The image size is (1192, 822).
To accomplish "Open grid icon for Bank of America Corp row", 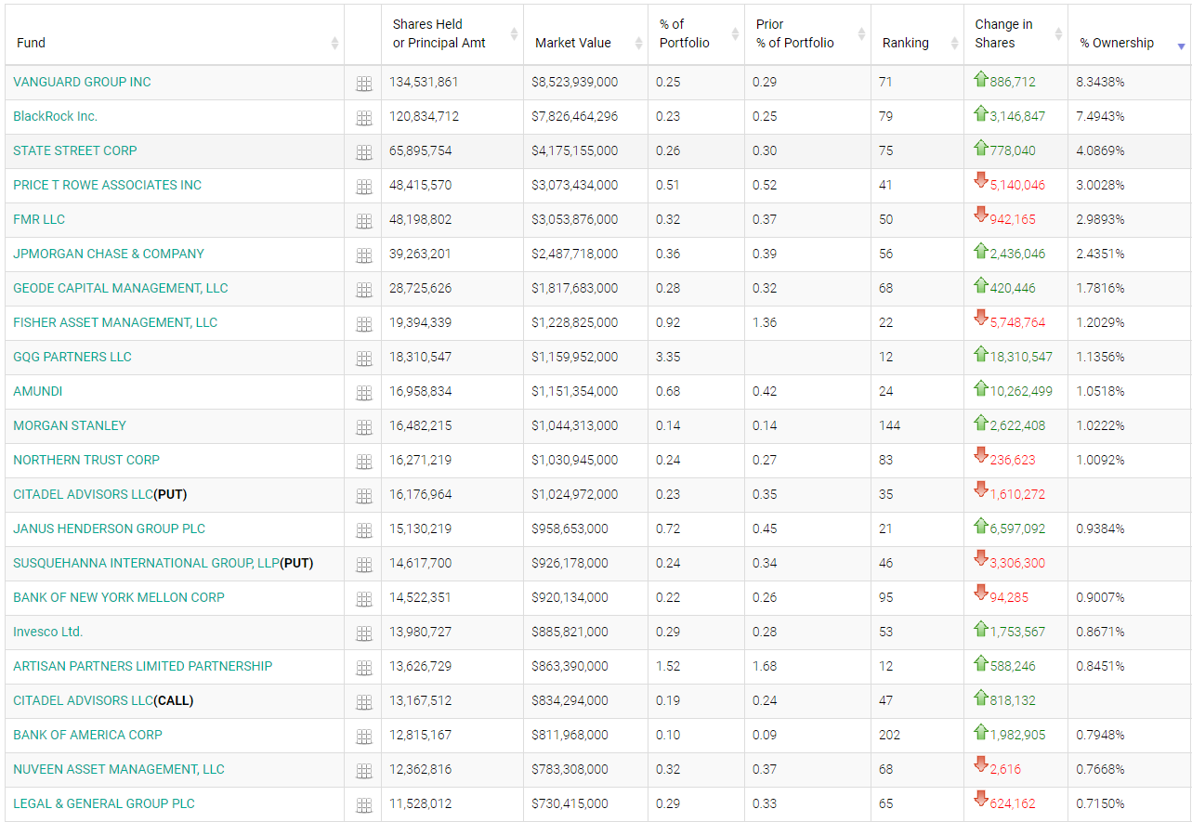I will [363, 737].
